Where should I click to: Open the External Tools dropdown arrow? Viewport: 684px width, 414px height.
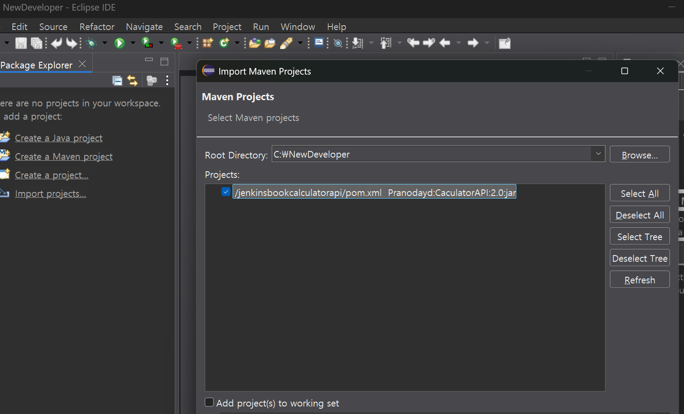(x=189, y=43)
